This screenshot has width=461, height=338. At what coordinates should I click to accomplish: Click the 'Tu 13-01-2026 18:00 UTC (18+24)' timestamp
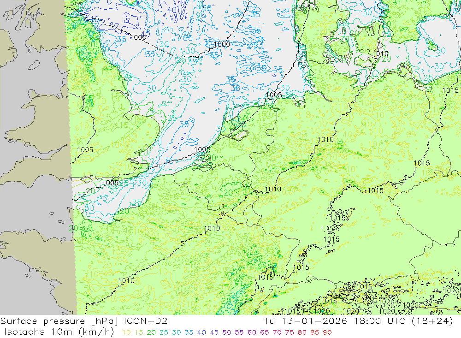358,321
